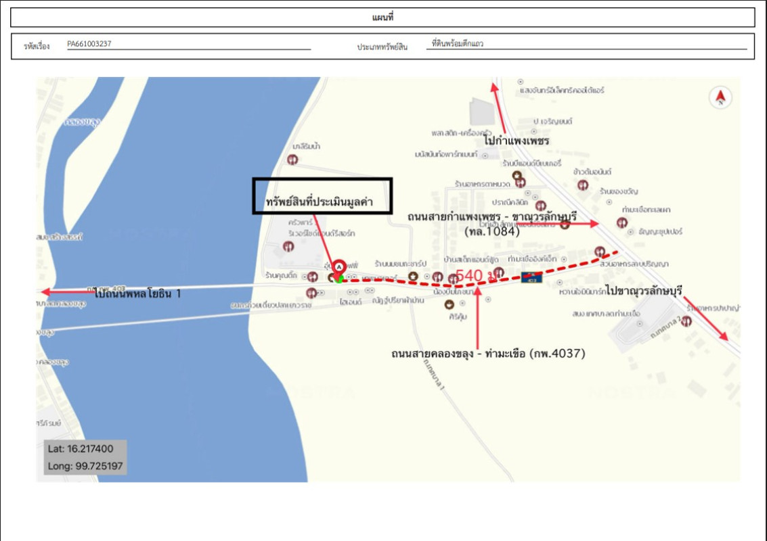Image resolution: width=767 pixels, height=541 pixels.
Task: Click the ณัฏฐ์ปรียาผ้าม่าน place label
Action: (398, 300)
